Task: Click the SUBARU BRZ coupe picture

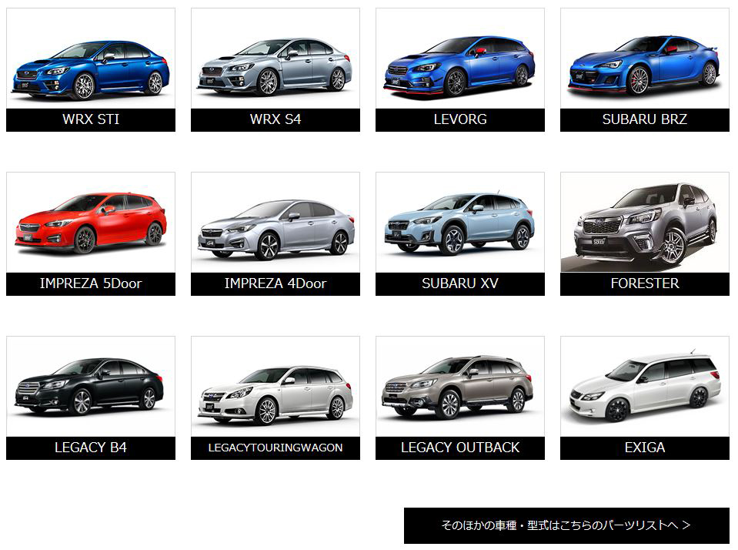Action: [x=645, y=65]
